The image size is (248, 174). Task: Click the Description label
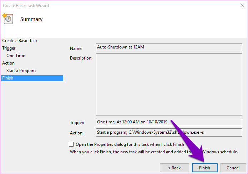[x=81, y=58]
